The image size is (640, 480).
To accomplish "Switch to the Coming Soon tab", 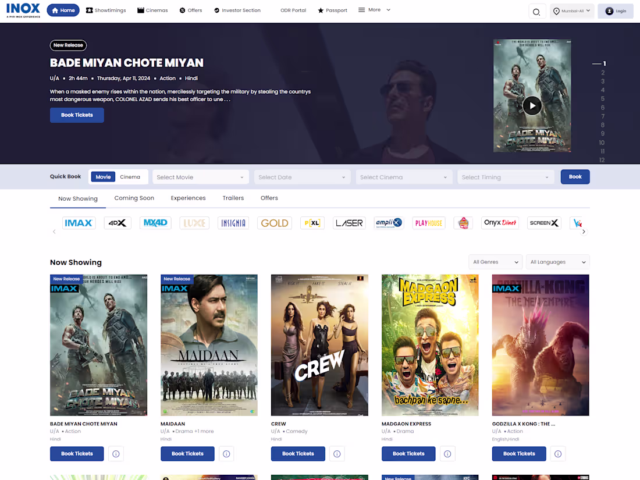I will (134, 198).
